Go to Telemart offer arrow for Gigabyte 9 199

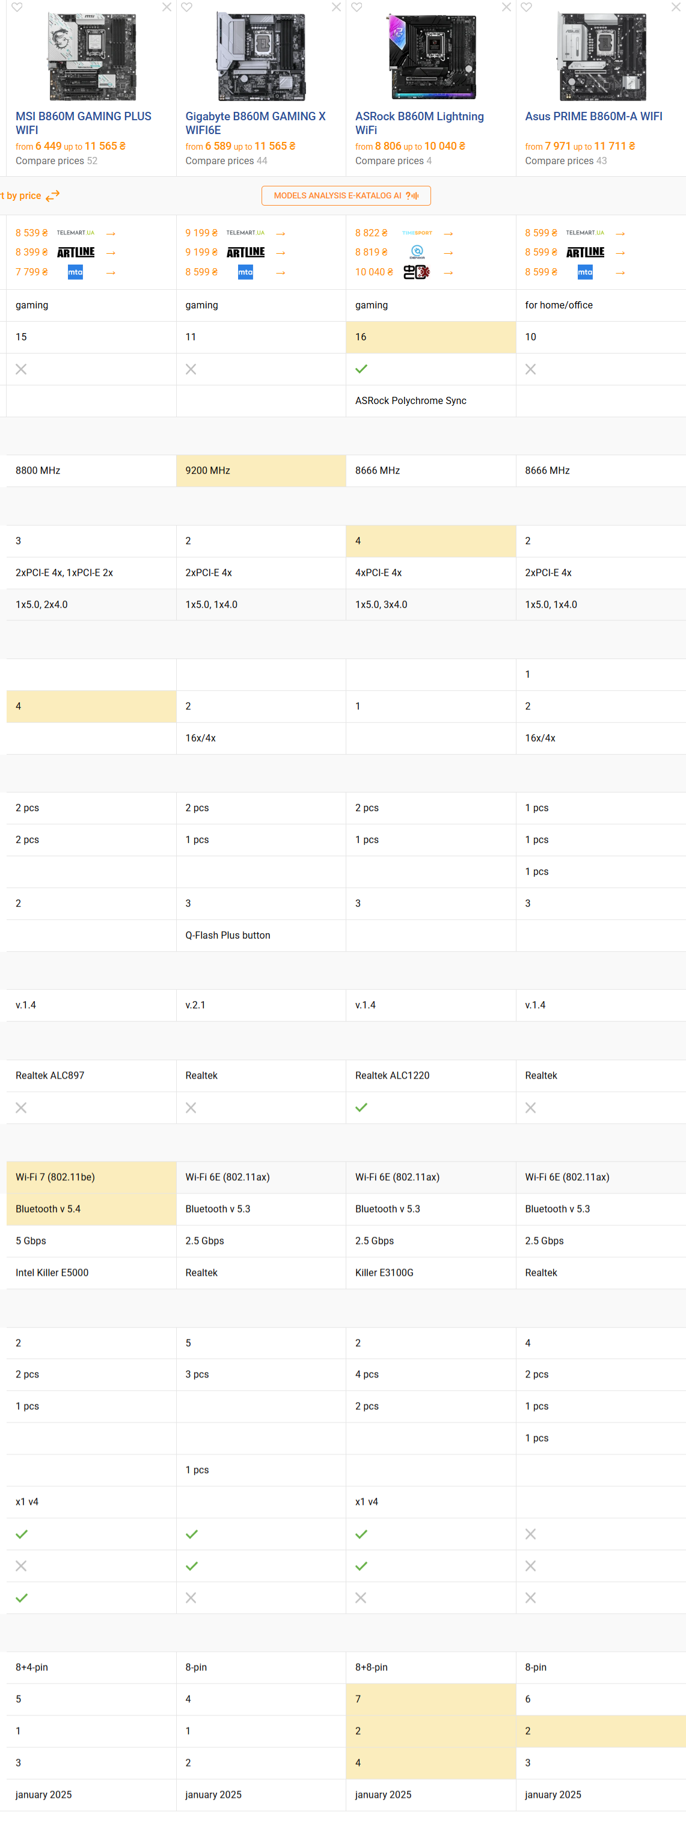coord(281,233)
